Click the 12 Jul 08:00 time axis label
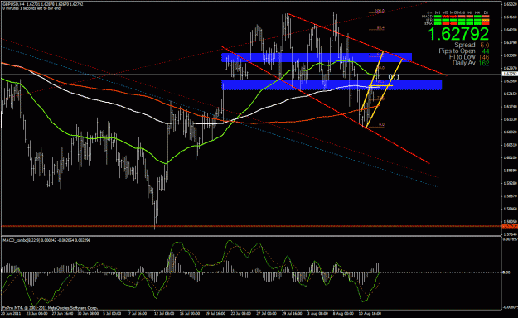The image size is (518, 318). [164, 313]
